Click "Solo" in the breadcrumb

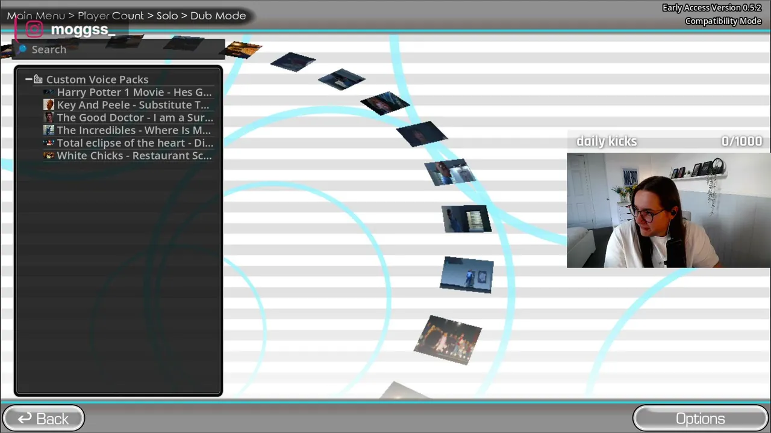pos(167,16)
